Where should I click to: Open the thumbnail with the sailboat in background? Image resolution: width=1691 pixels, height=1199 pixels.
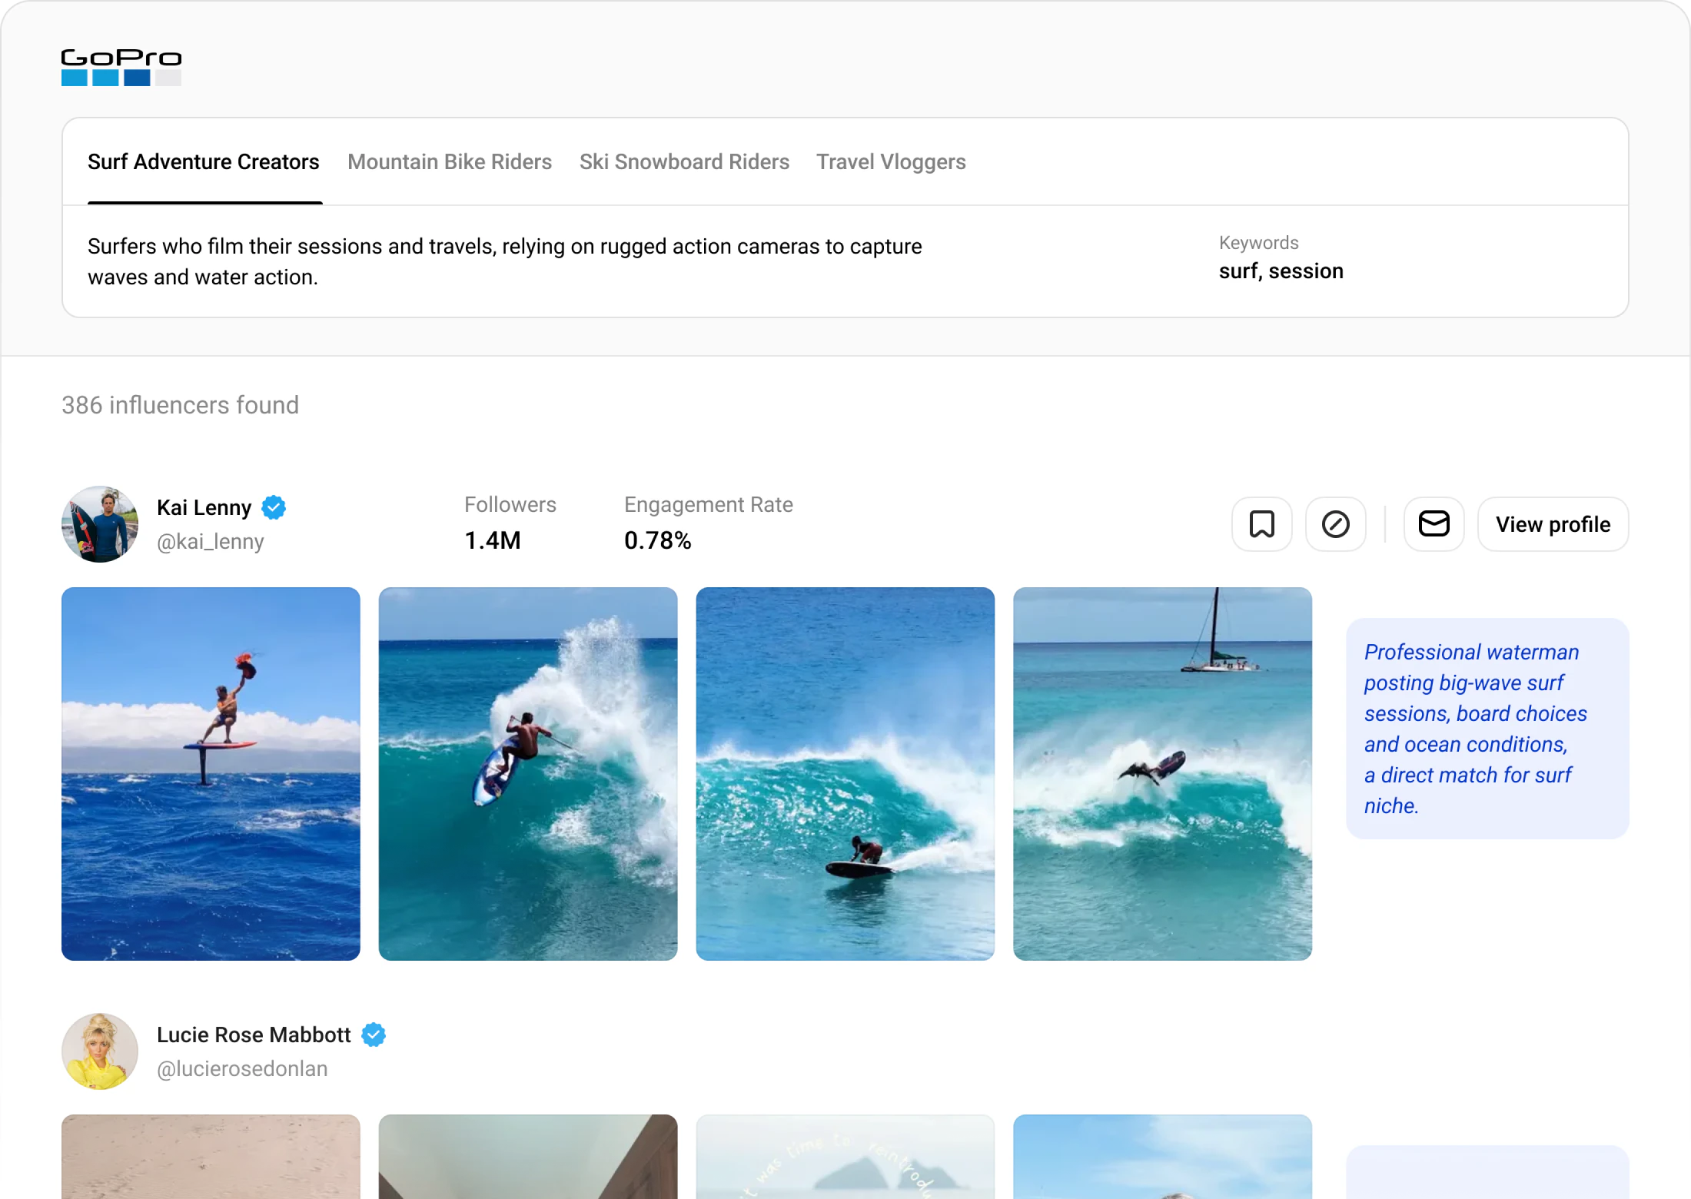coord(1163,774)
